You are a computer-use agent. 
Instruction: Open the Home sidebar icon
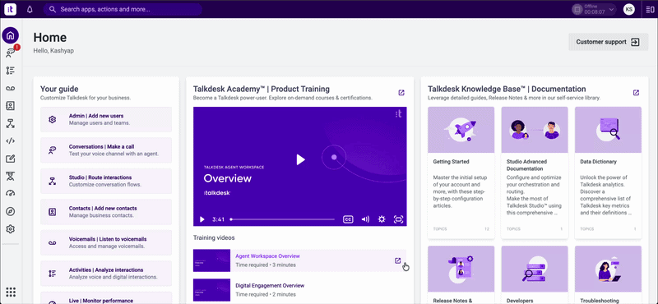(11, 35)
